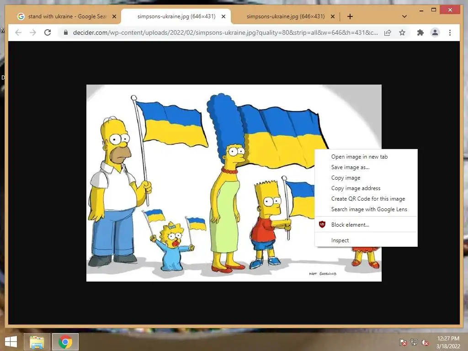The height and width of the screenshot is (351, 468).
Task: Open the Windows Start button
Action: tap(11, 342)
